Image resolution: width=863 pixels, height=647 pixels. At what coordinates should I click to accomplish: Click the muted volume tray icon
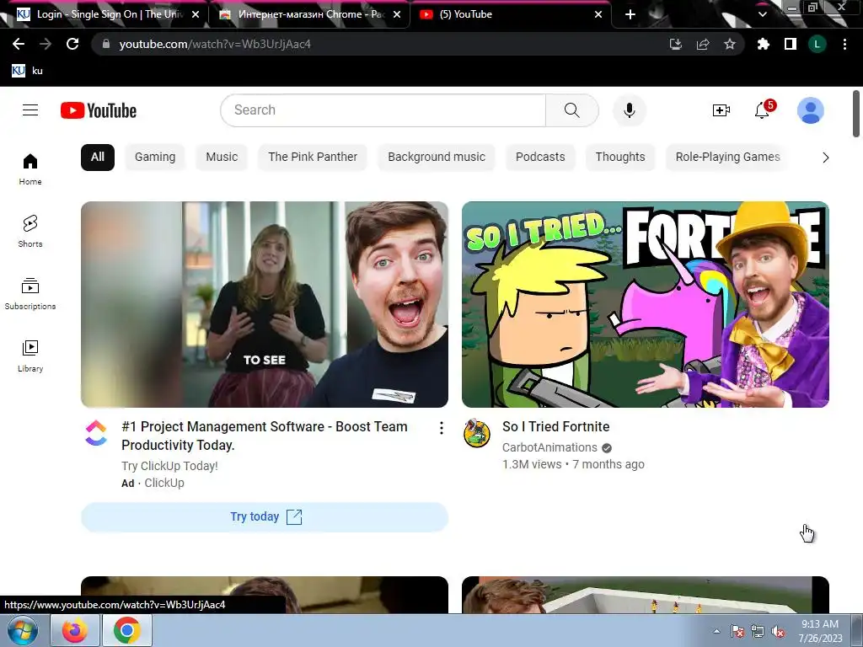778,632
